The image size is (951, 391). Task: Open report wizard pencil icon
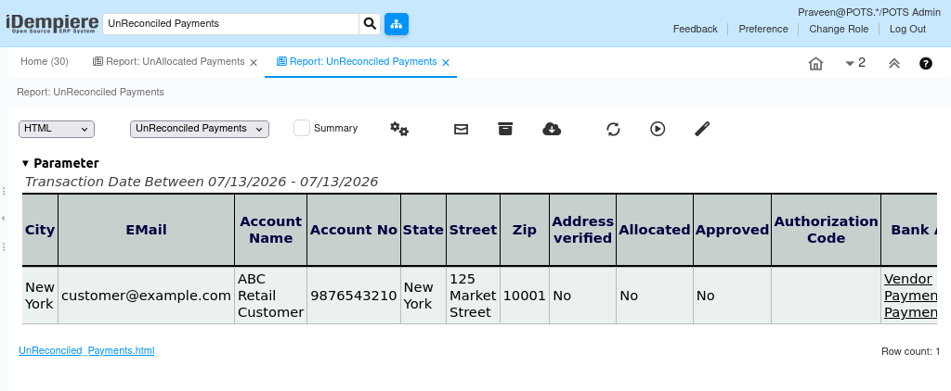(702, 129)
